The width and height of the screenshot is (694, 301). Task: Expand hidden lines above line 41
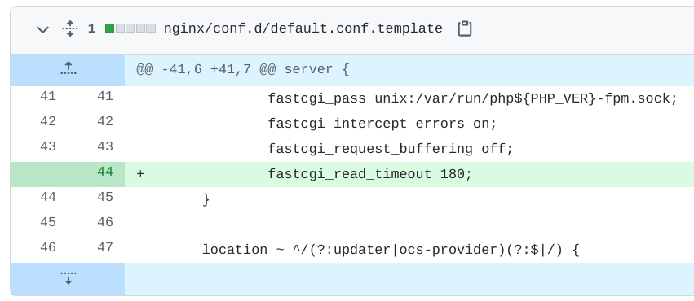click(68, 69)
